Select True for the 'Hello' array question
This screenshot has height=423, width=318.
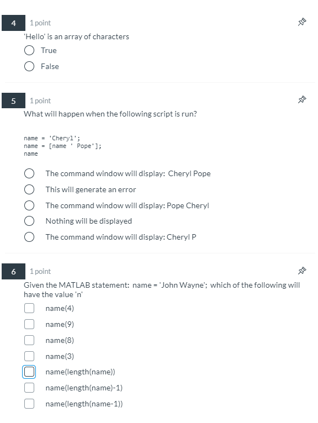(29, 50)
